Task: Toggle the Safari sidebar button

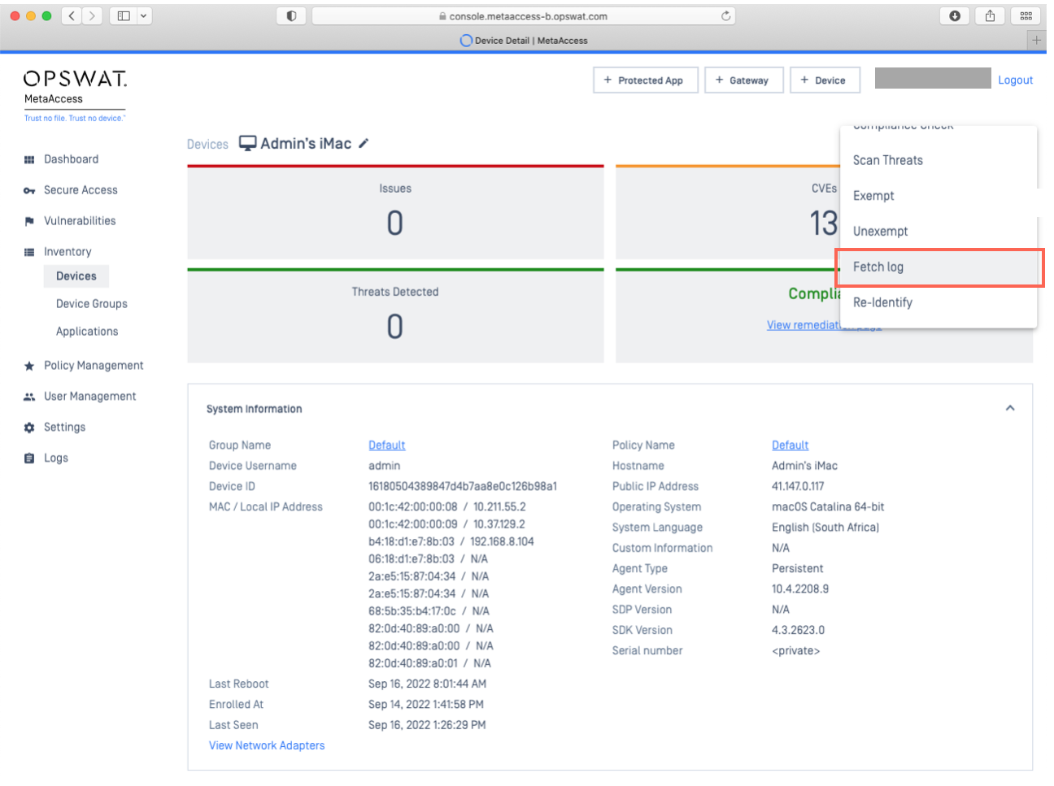Action: [x=124, y=15]
